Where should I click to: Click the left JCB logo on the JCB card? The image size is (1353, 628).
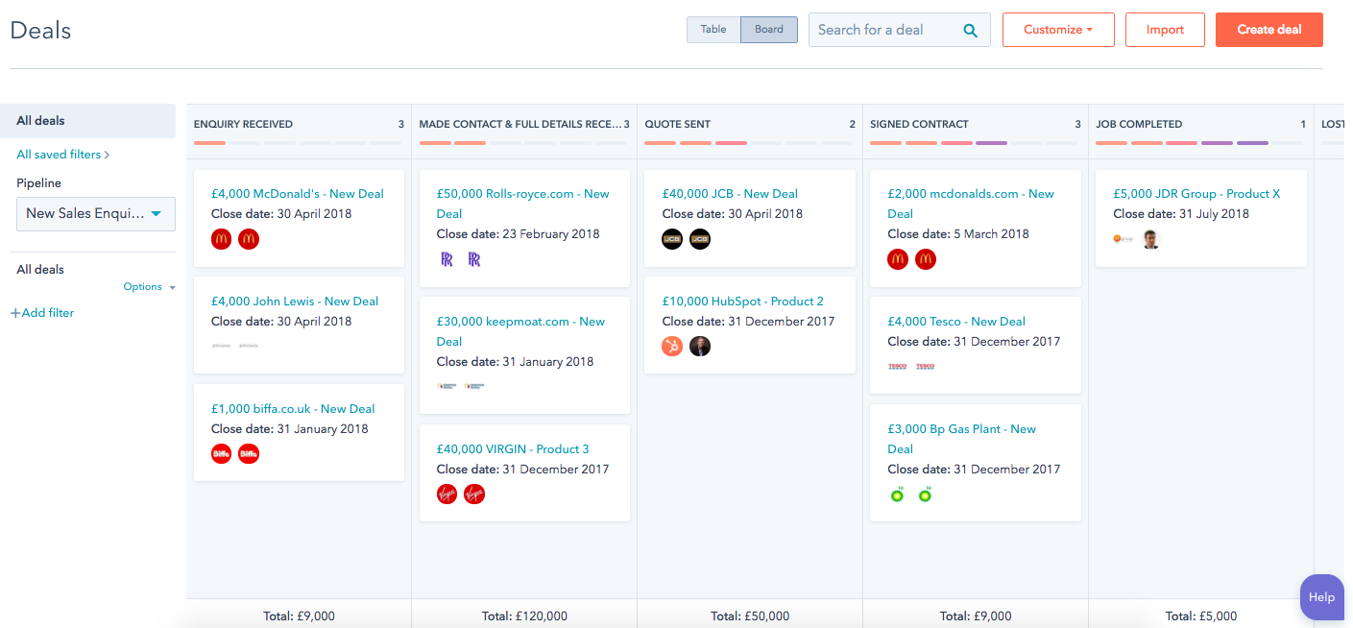coord(672,239)
